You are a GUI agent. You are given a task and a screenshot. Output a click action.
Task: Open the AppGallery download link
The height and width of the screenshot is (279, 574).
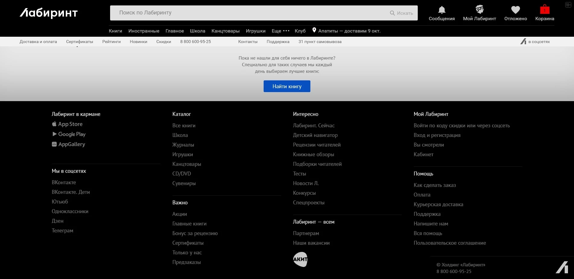[68, 144]
